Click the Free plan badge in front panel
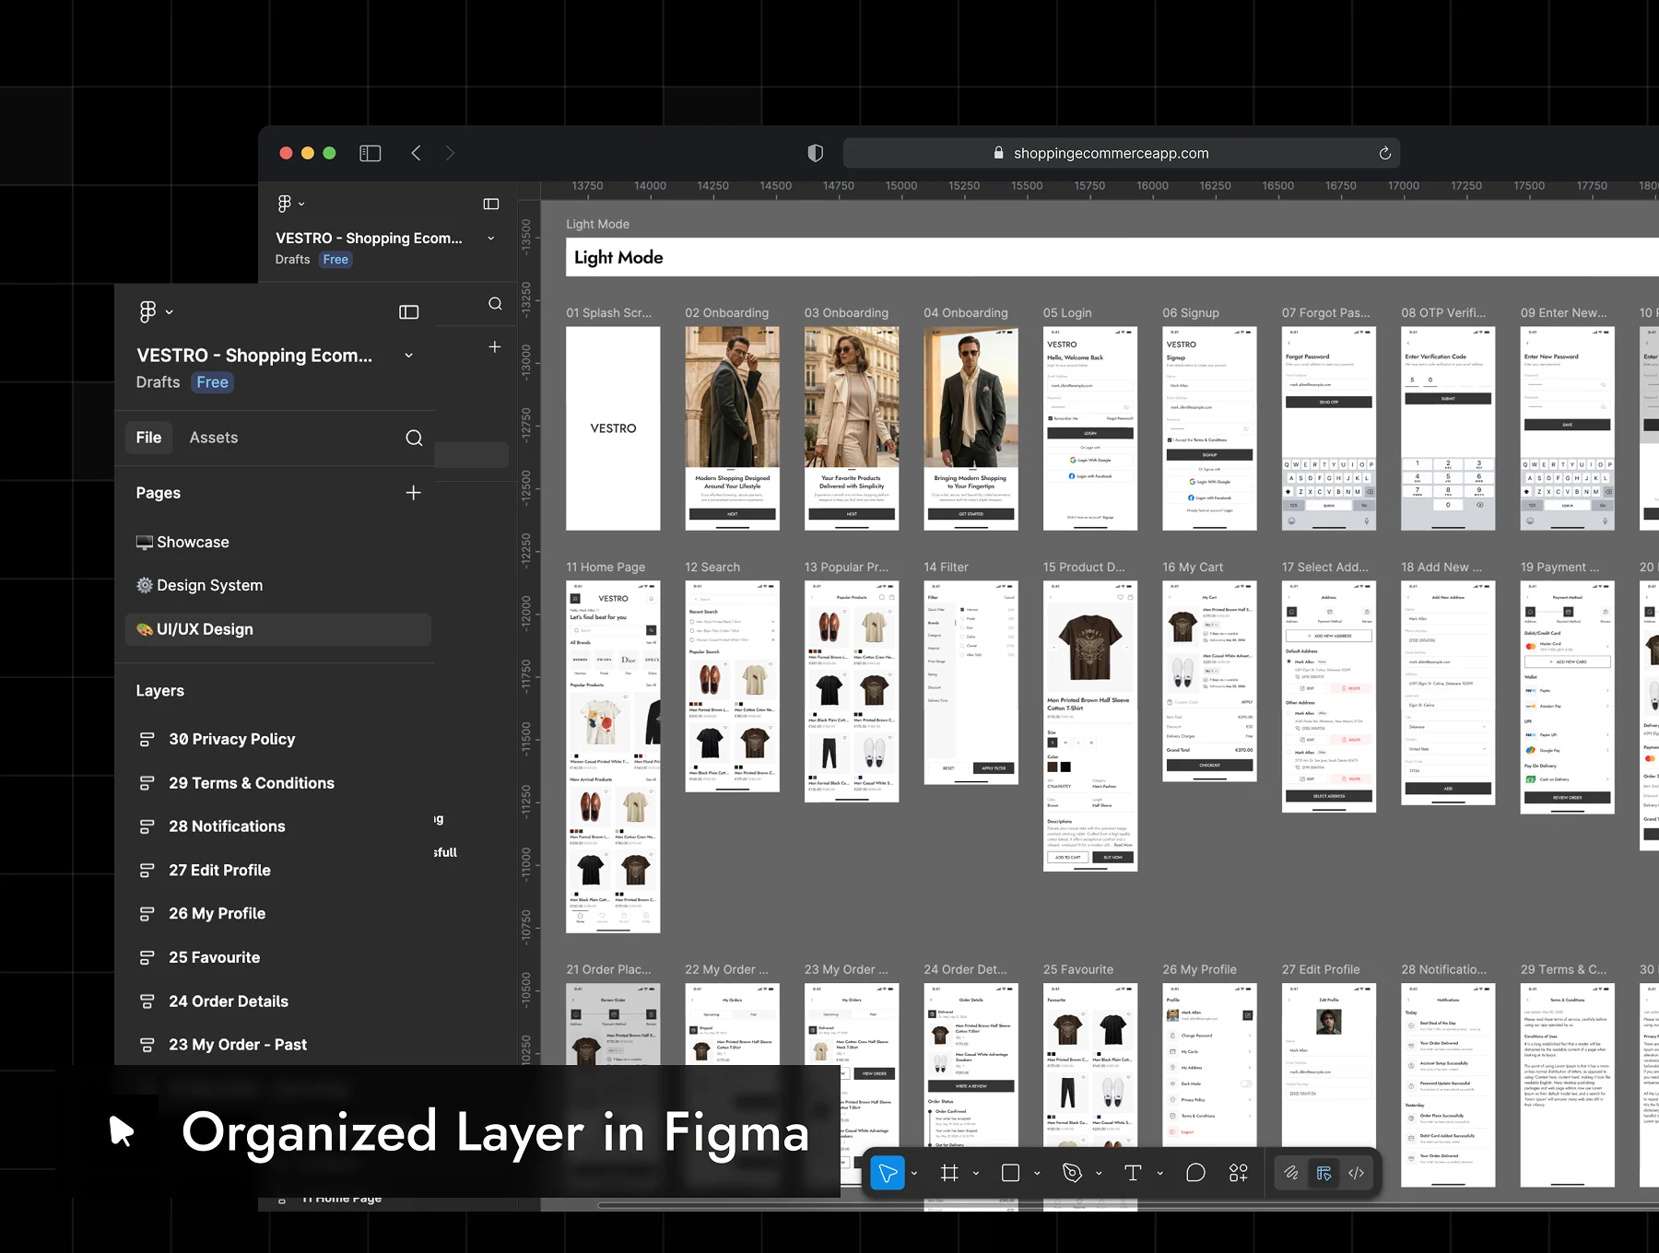 click(x=212, y=382)
